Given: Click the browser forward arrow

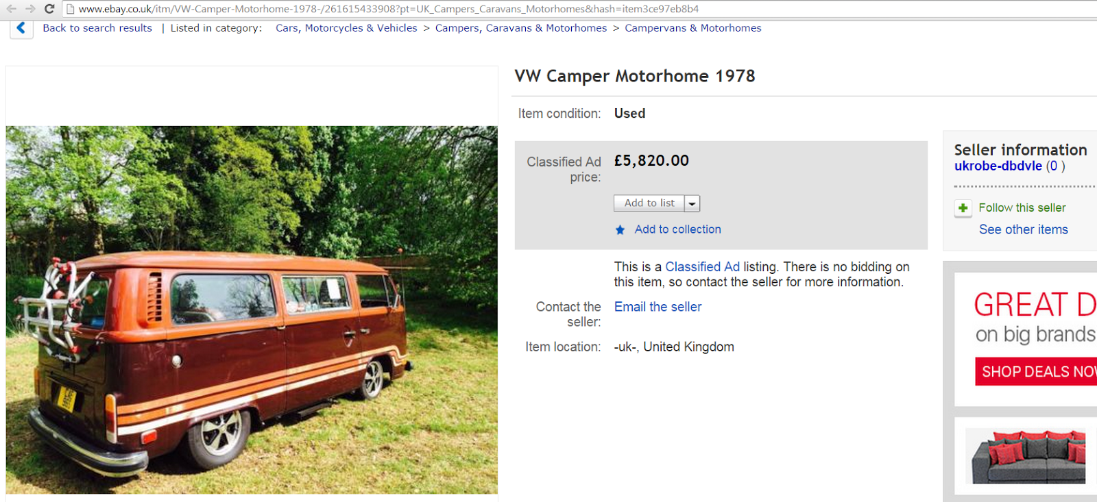Looking at the screenshot, I should [x=30, y=9].
